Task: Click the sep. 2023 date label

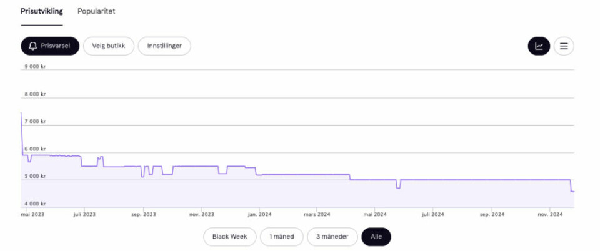Action: [144, 215]
